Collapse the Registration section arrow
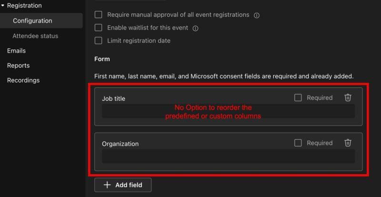The image size is (381, 197). click(3, 6)
